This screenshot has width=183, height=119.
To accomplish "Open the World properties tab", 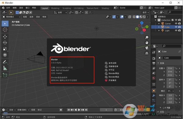I will 154,78.
